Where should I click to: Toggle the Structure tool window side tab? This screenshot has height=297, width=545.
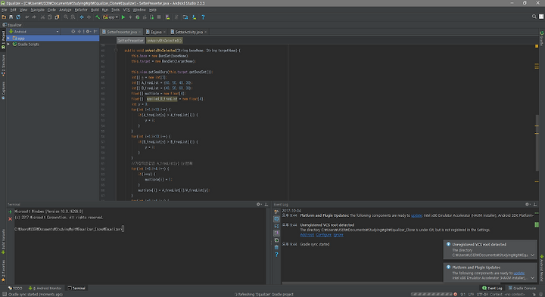[3, 65]
